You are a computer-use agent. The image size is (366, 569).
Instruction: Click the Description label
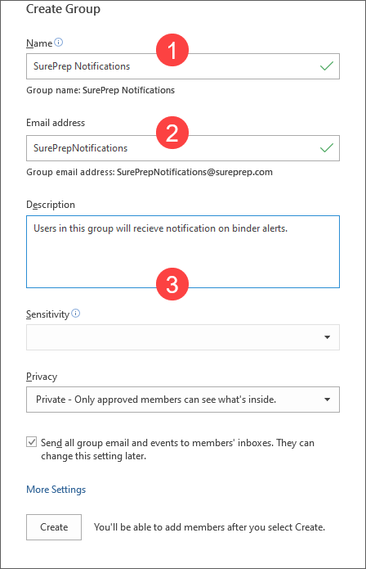pyautogui.click(x=51, y=205)
